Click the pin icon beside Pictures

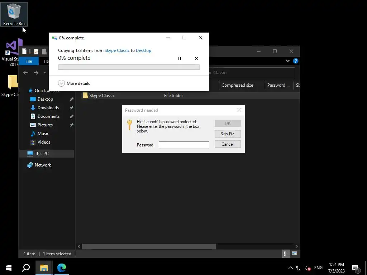point(71,125)
